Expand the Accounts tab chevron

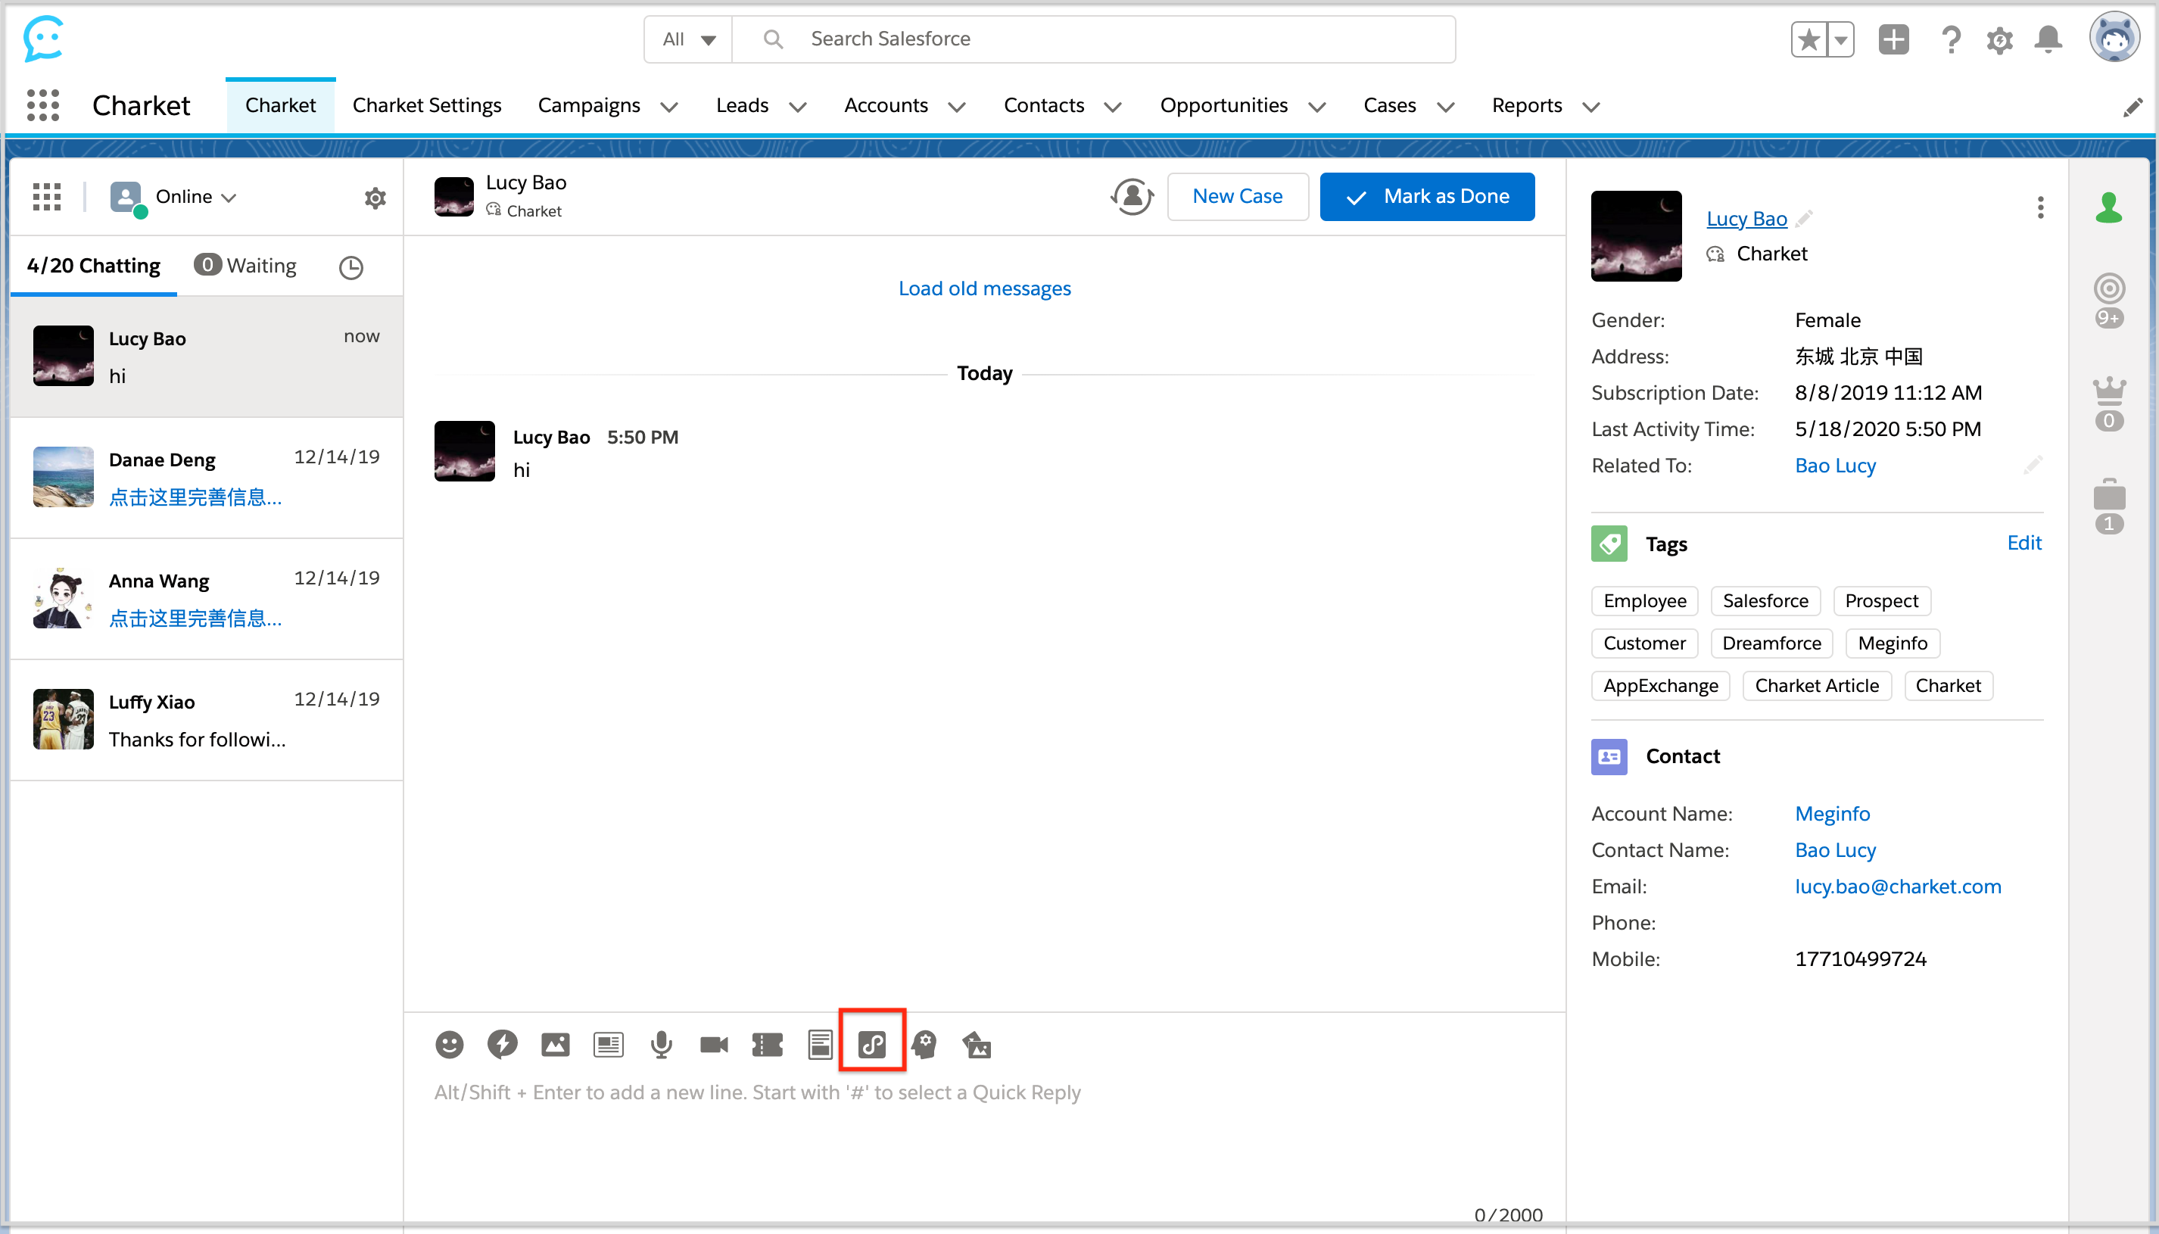pos(957,107)
